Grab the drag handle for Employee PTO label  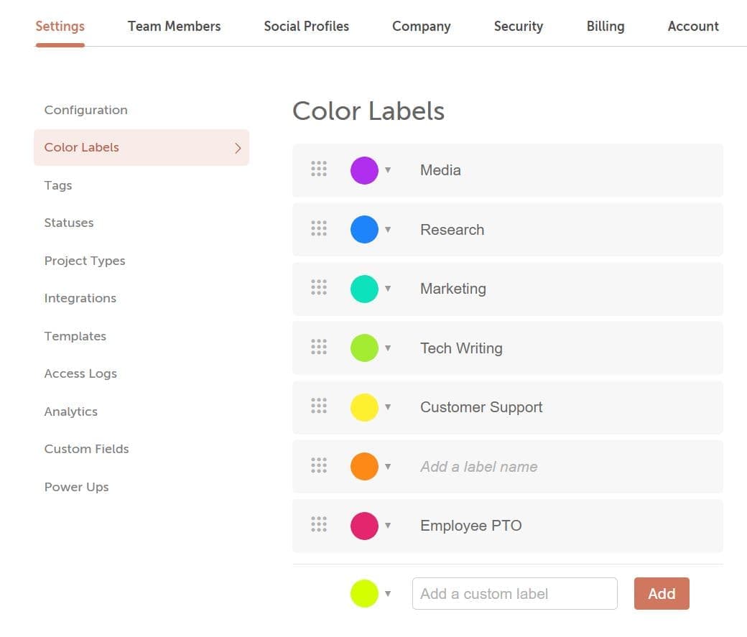click(x=319, y=524)
